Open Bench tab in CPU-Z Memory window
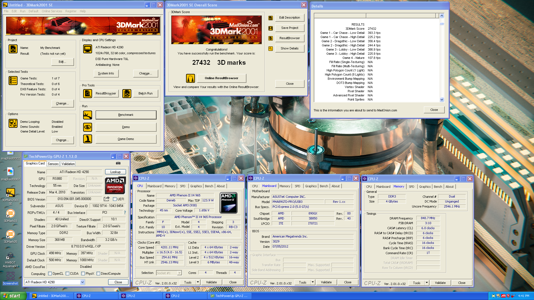The width and height of the screenshot is (534, 300). tap(438, 187)
